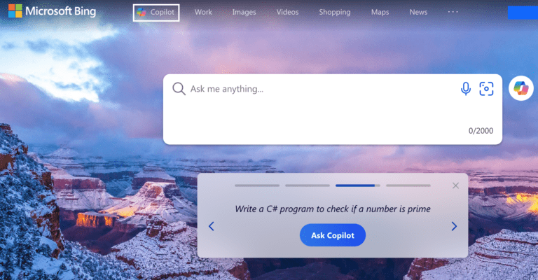Screen dimensions: 538x280
Task: Go to the Shopping tab
Action: coord(335,12)
